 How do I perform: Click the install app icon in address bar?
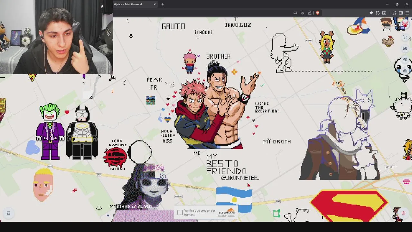click(295, 13)
